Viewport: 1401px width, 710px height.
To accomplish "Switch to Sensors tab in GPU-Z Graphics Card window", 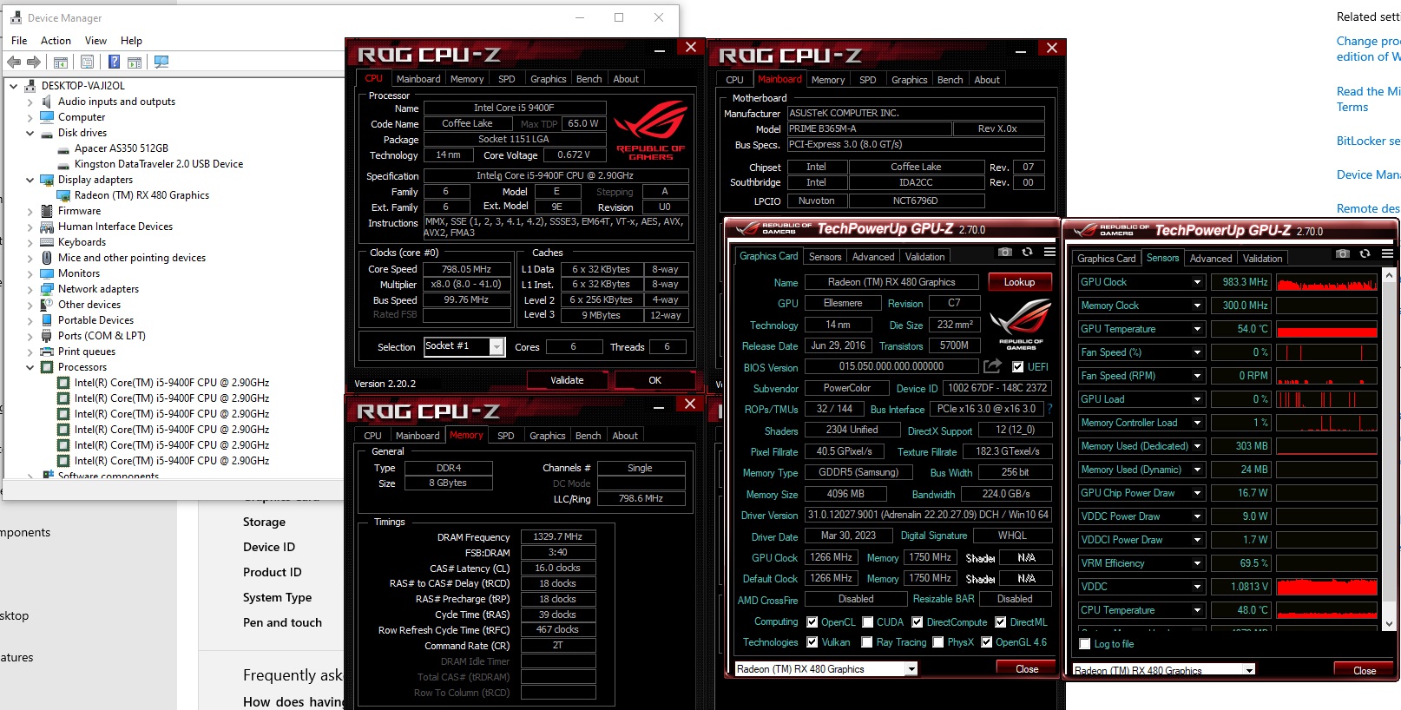I will (825, 257).
